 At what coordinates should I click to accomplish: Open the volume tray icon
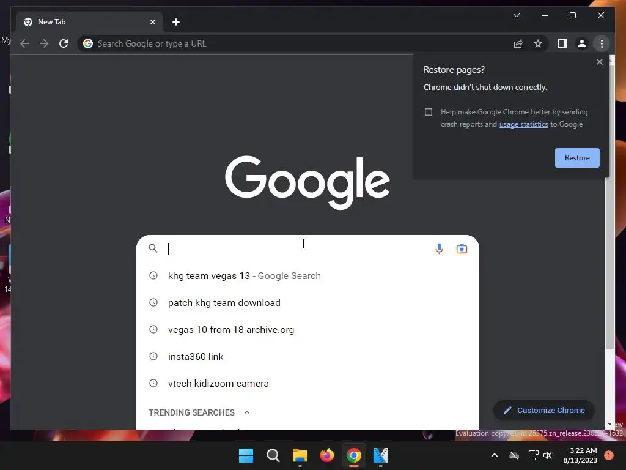point(548,455)
